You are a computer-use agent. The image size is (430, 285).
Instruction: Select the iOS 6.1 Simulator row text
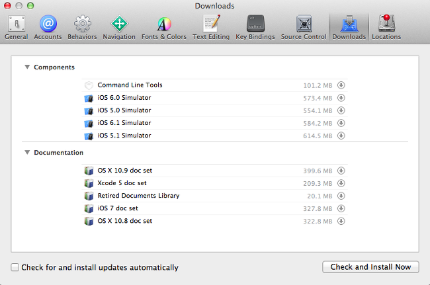(124, 123)
